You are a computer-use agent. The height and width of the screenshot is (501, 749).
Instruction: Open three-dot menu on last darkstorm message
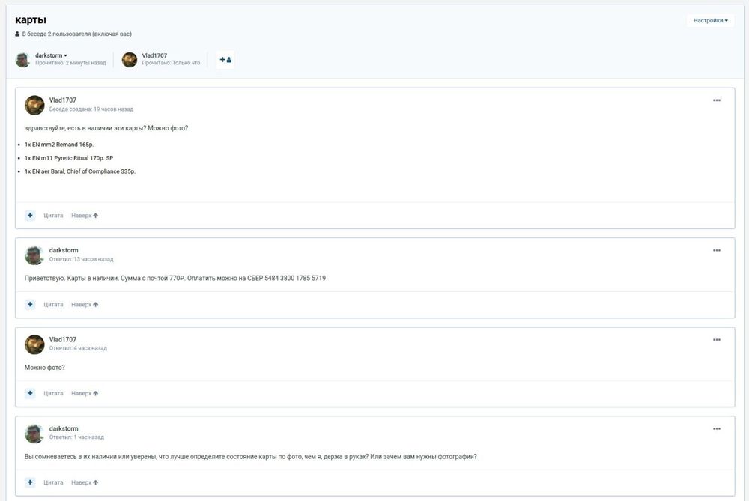coord(716,428)
